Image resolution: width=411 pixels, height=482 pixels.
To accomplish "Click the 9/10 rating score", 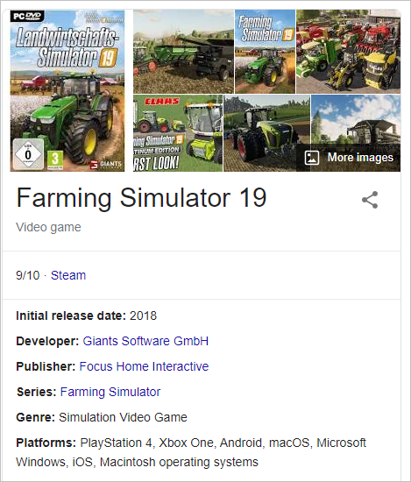I will pos(28,275).
